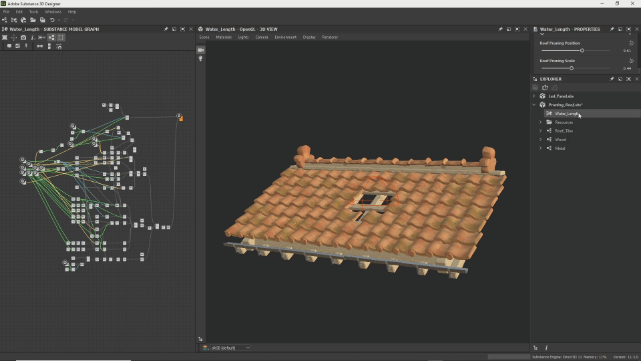The width and height of the screenshot is (641, 361).
Task: Expand the Wood graph item
Action: pyautogui.click(x=540, y=140)
